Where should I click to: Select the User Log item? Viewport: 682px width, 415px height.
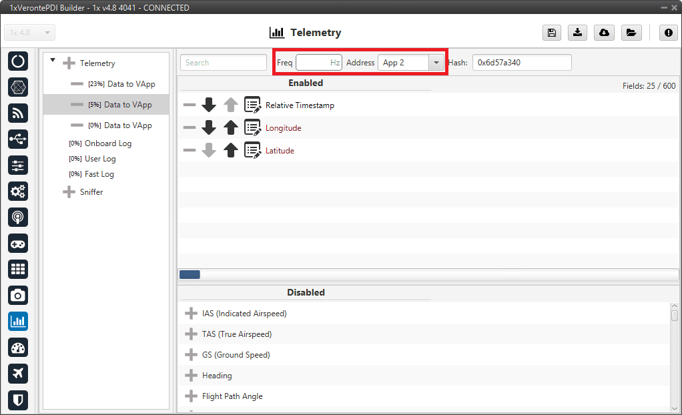(92, 159)
